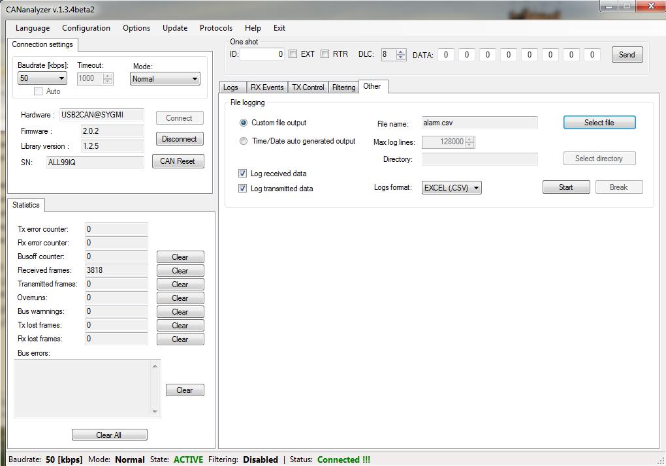
Task: Switch to the Filtering tab
Action: pyautogui.click(x=343, y=87)
